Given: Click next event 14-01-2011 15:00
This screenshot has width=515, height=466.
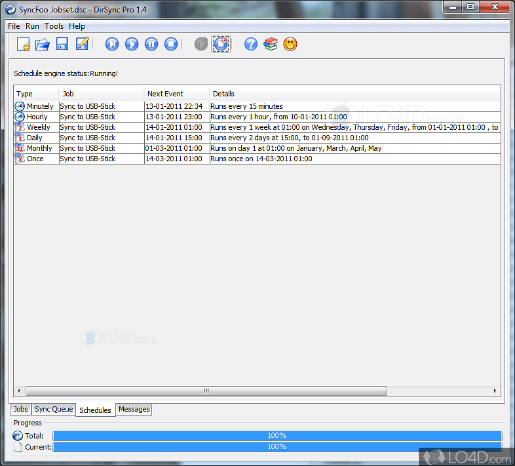Looking at the screenshot, I should pos(177,138).
